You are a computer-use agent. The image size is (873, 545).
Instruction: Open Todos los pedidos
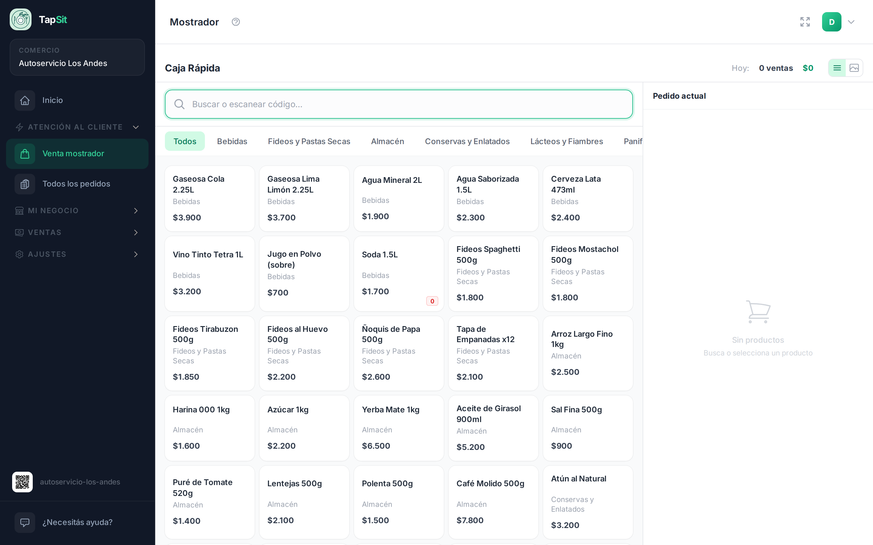[77, 184]
